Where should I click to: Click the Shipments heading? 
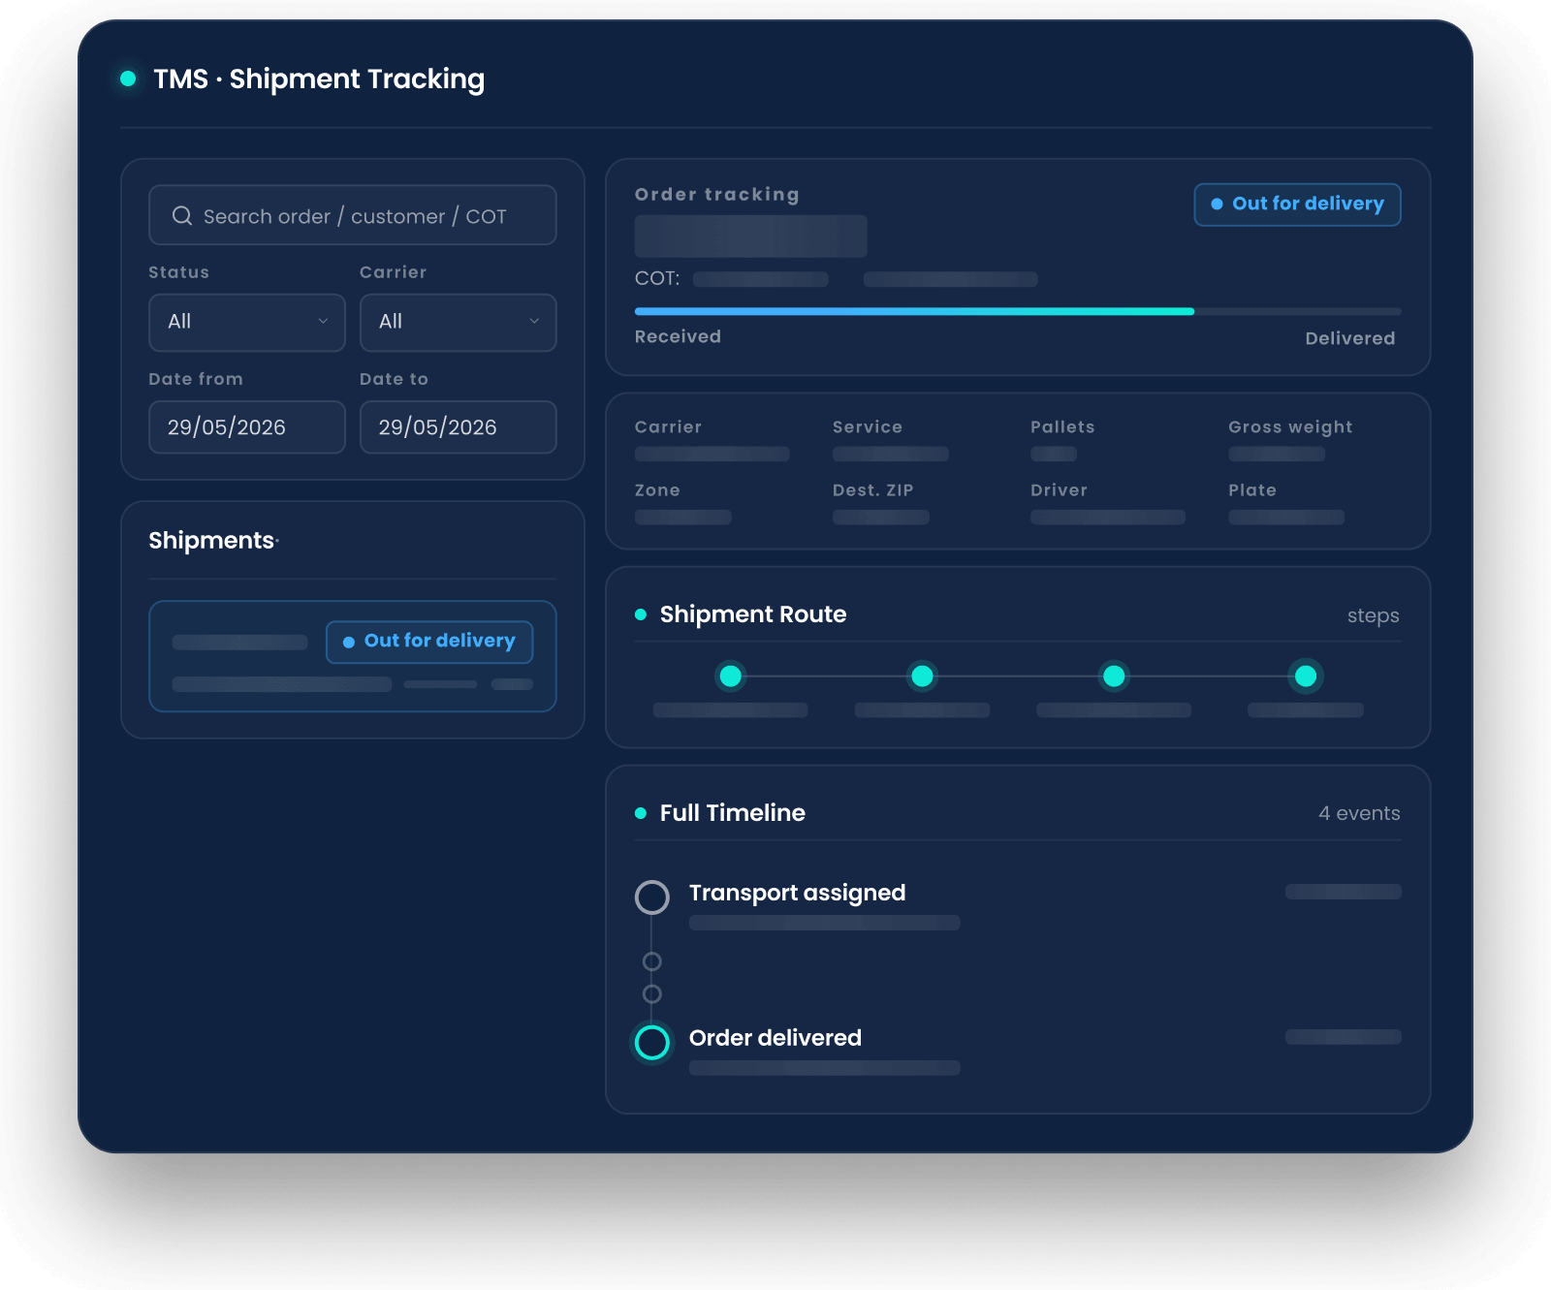pos(211,541)
